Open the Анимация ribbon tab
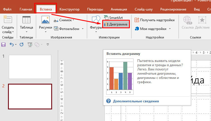This screenshot has height=121, width=211. pos(119,9)
